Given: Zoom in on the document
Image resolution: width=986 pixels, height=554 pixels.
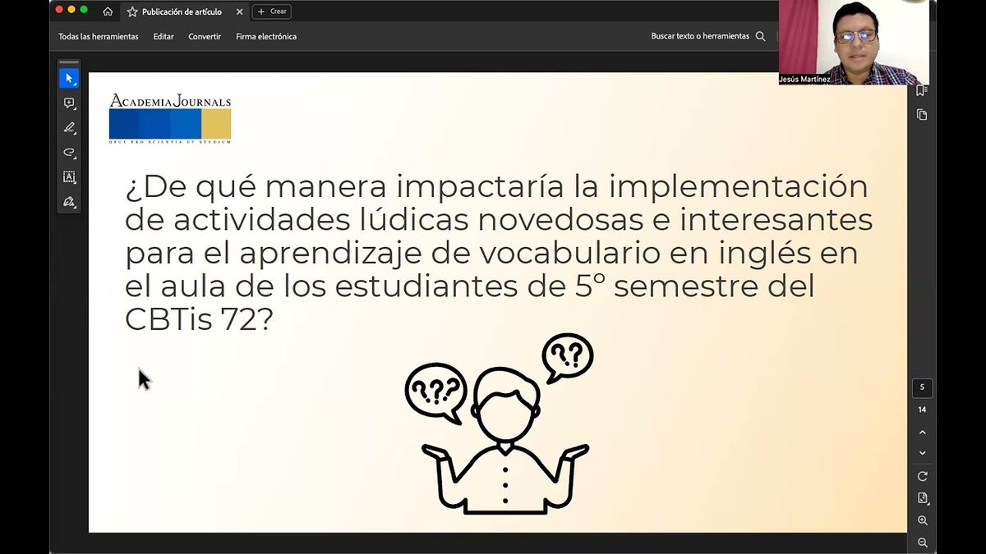Looking at the screenshot, I should pos(922,521).
